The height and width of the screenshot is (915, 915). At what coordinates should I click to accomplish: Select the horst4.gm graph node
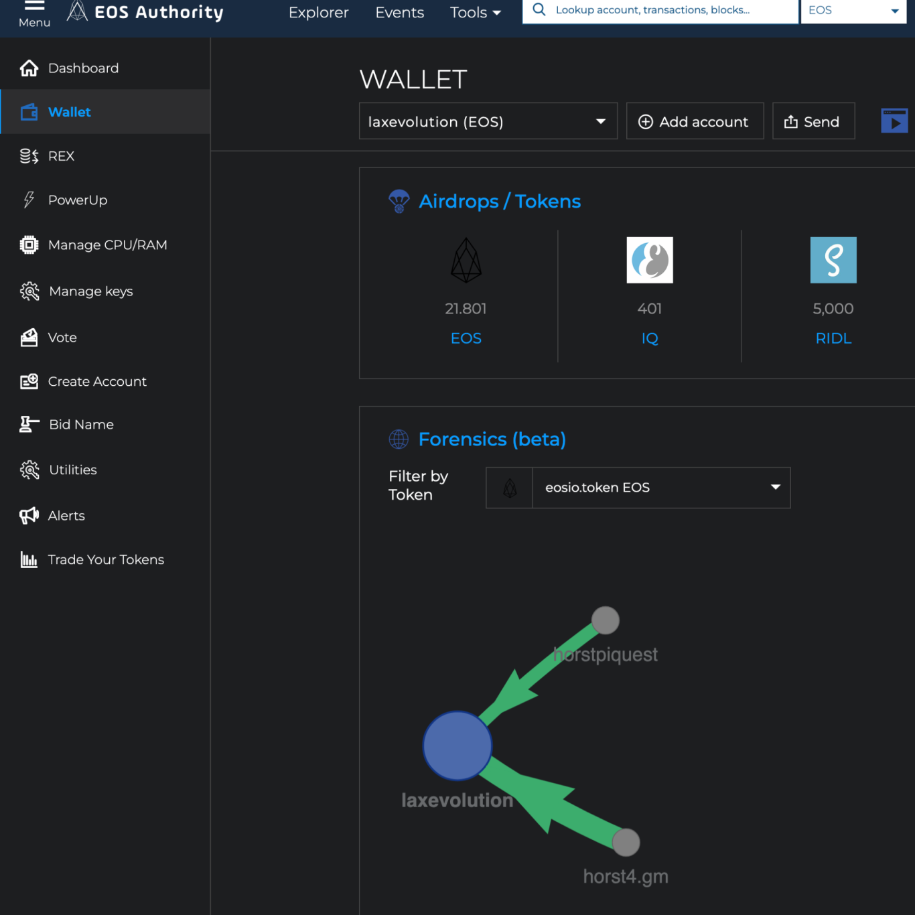[626, 842]
